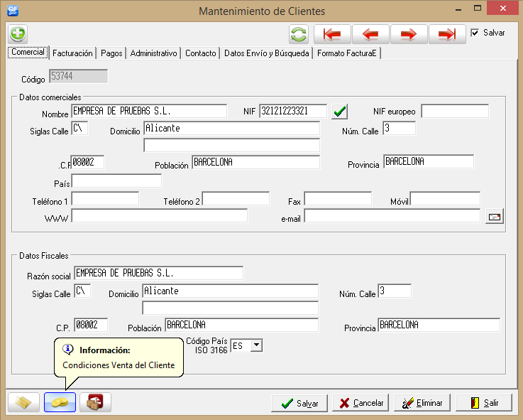523x420 pixels.
Task: Click the Código field showing 53744
Action: point(78,77)
